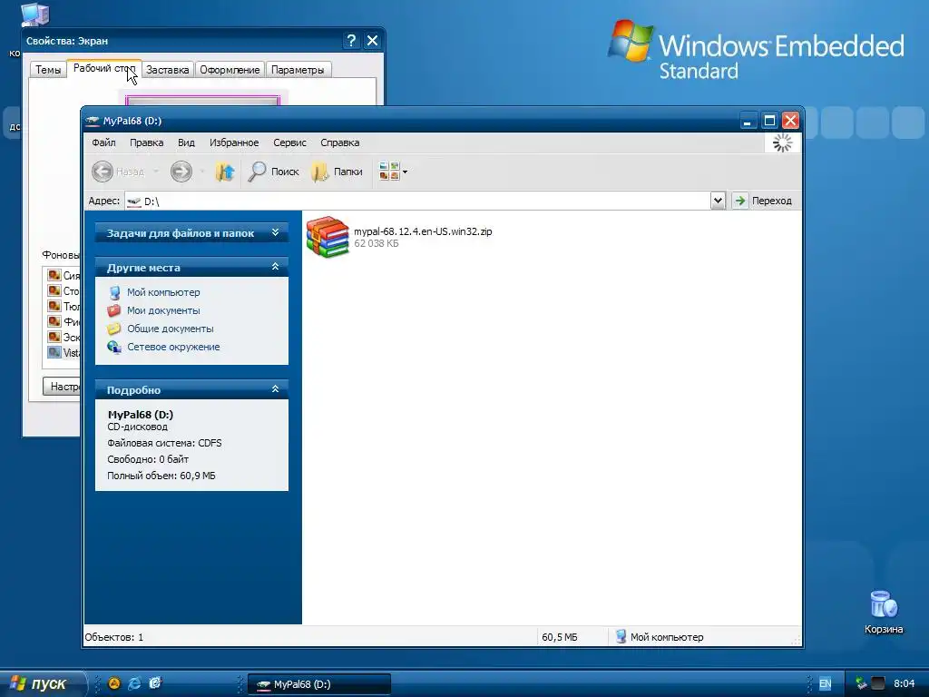Minimize the MyPal68 (D:) window
This screenshot has height=697, width=929.
click(748, 121)
